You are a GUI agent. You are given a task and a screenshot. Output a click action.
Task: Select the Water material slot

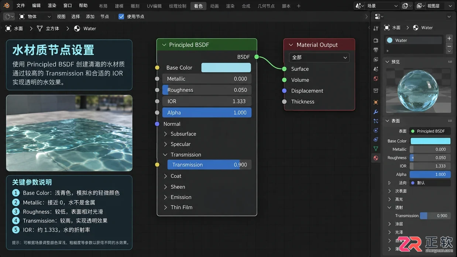pyautogui.click(x=413, y=41)
